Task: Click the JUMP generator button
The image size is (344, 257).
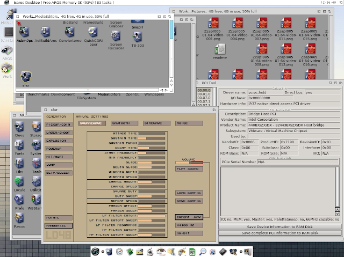Action: pos(59,165)
